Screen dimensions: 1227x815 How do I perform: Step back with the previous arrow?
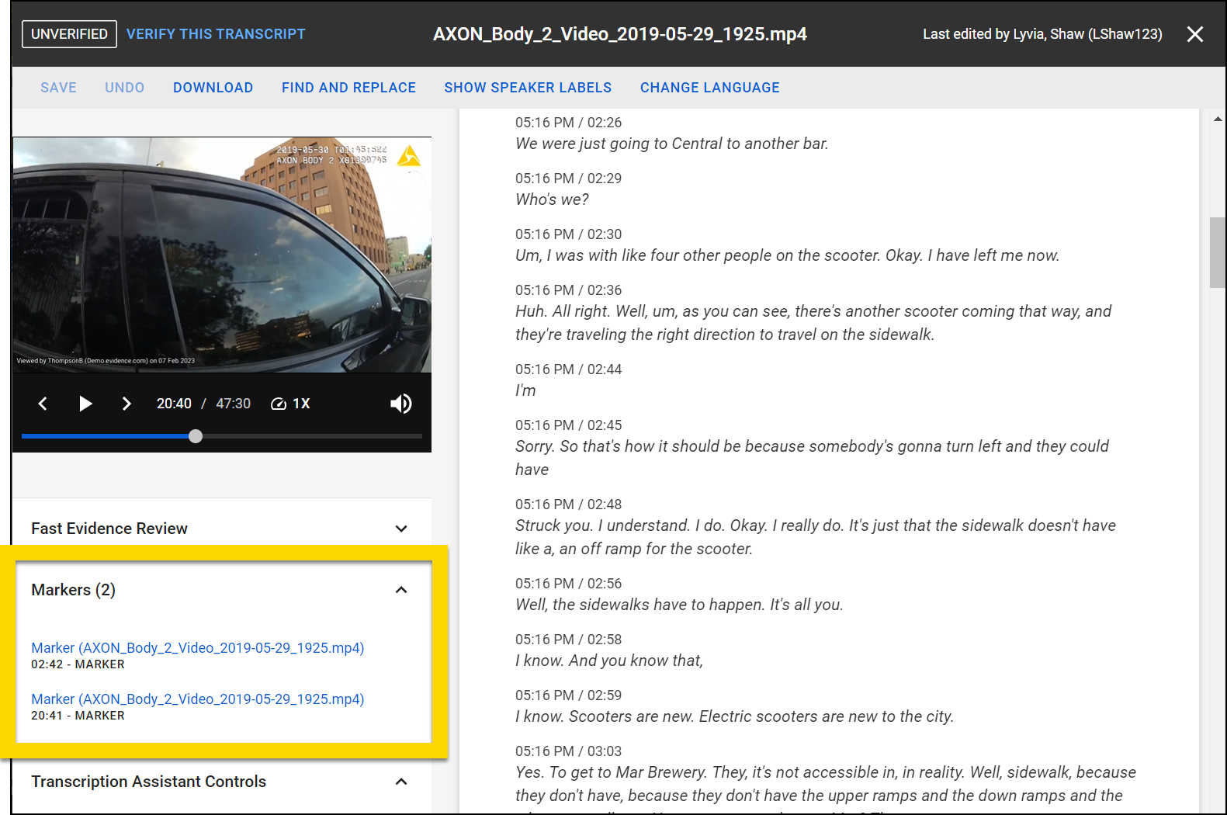point(43,404)
